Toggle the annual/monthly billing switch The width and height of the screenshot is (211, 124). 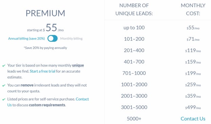point(53,38)
